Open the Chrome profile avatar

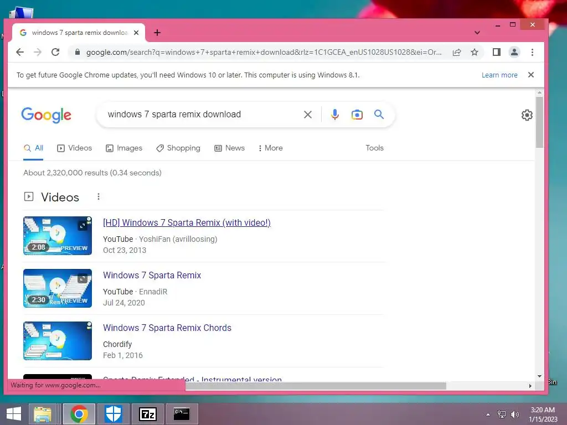514,52
